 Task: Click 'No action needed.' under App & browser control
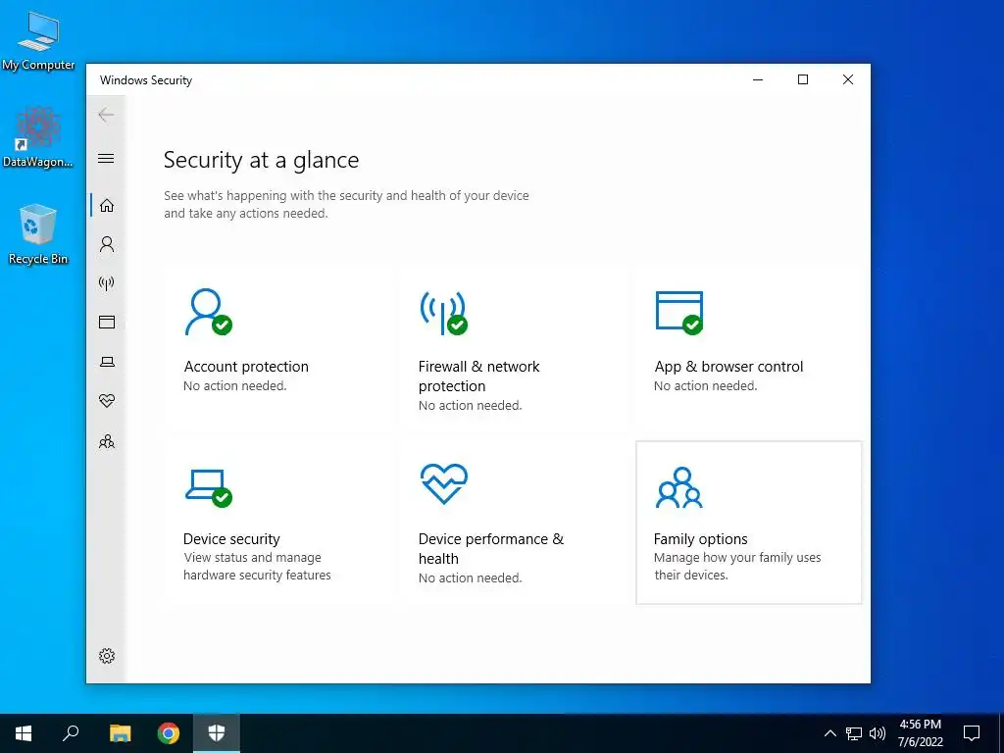[x=706, y=386]
